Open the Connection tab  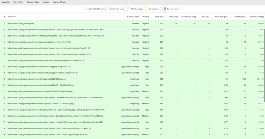click(18, 2)
